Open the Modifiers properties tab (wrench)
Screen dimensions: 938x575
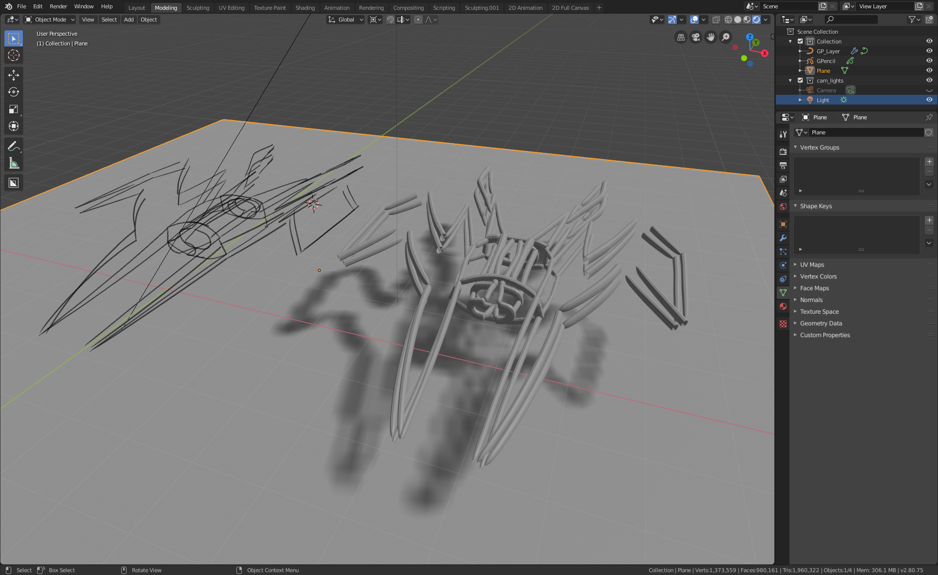[783, 238]
